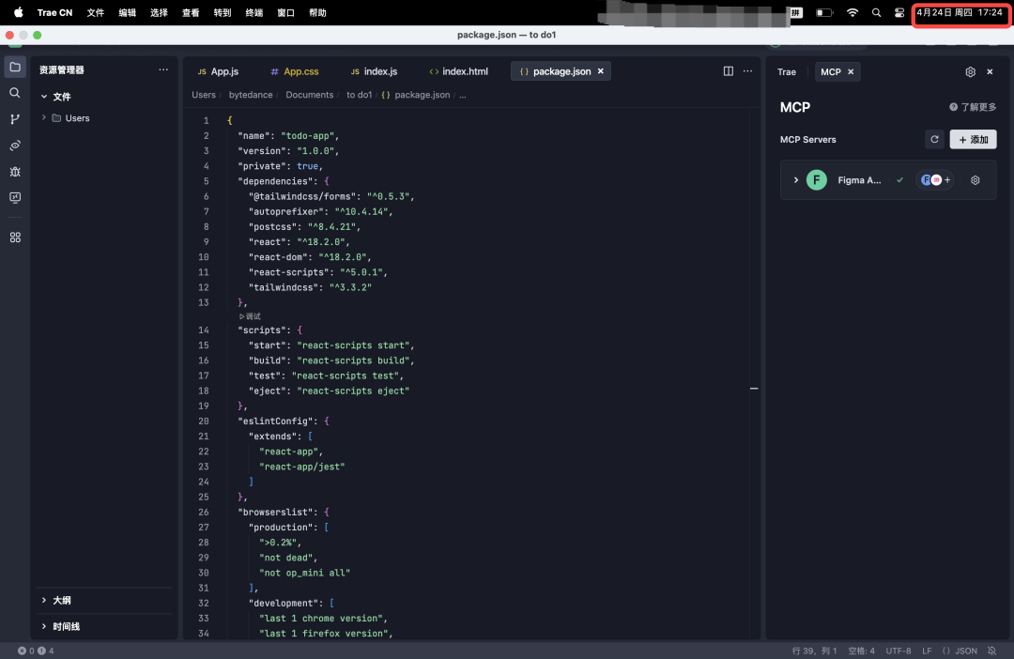Refresh the MCP Servers list

pos(934,139)
